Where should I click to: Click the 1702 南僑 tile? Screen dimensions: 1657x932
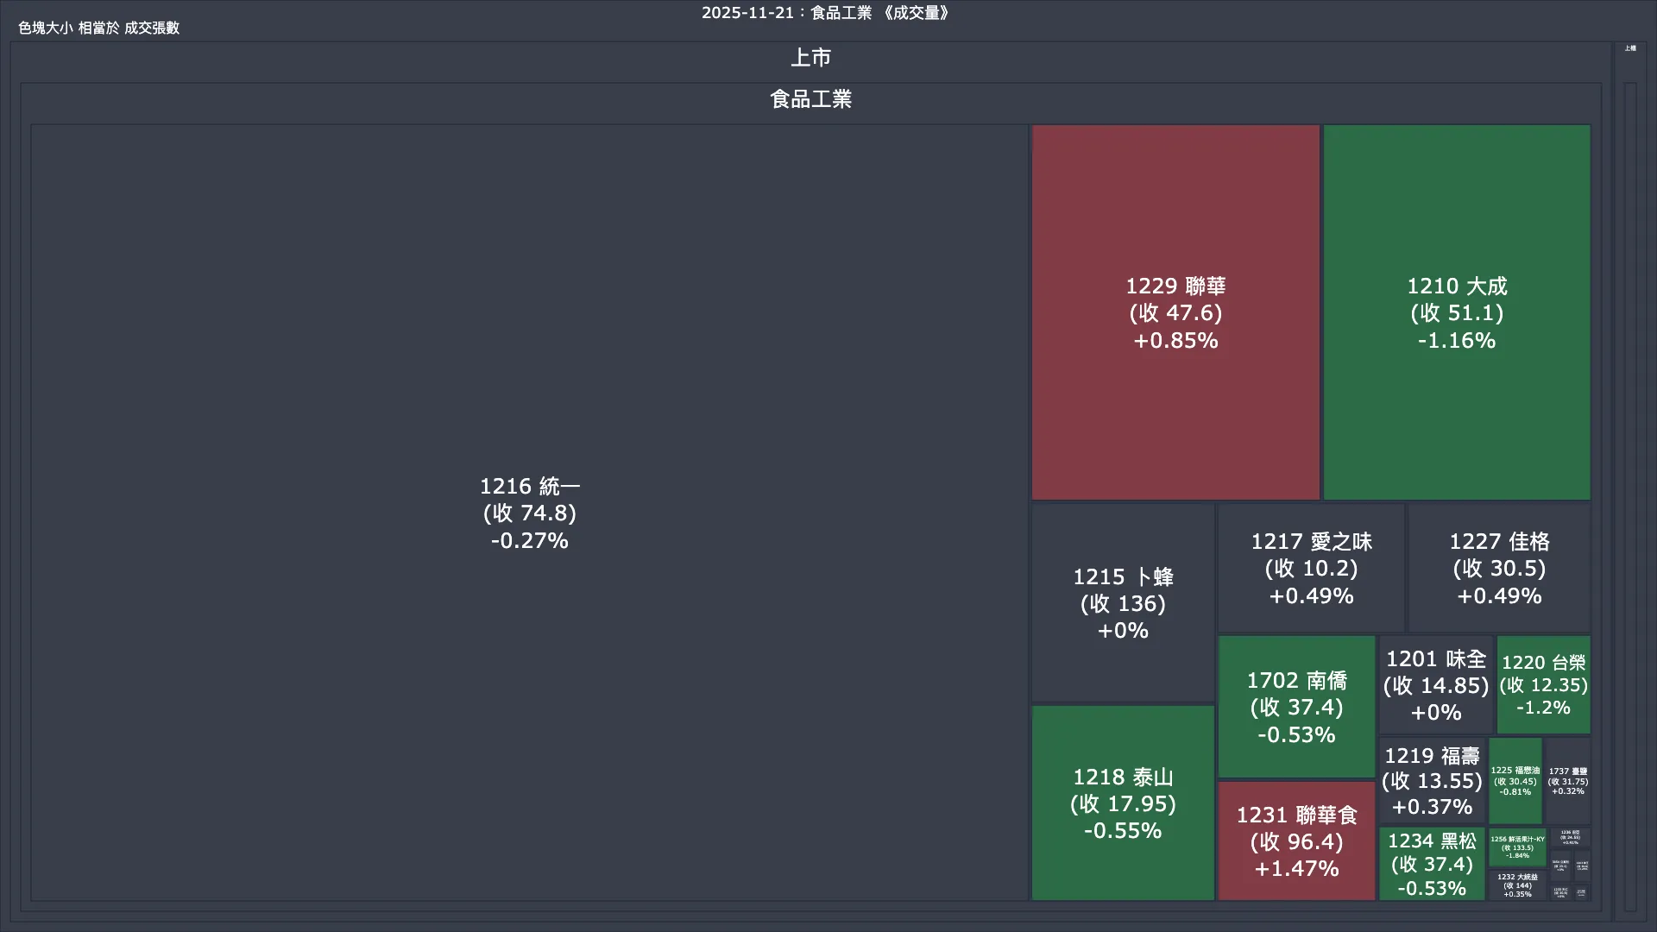[x=1295, y=707]
